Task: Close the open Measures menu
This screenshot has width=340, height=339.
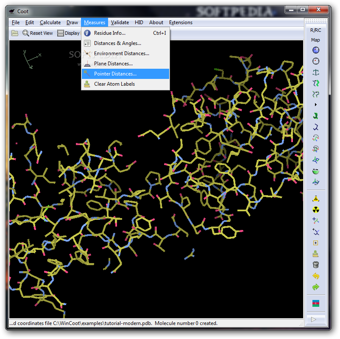Action: (95, 22)
